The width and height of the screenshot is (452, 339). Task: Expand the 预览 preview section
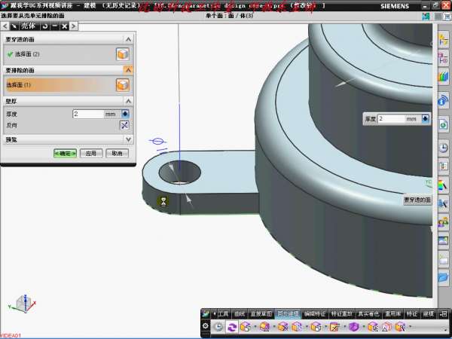tap(128, 139)
